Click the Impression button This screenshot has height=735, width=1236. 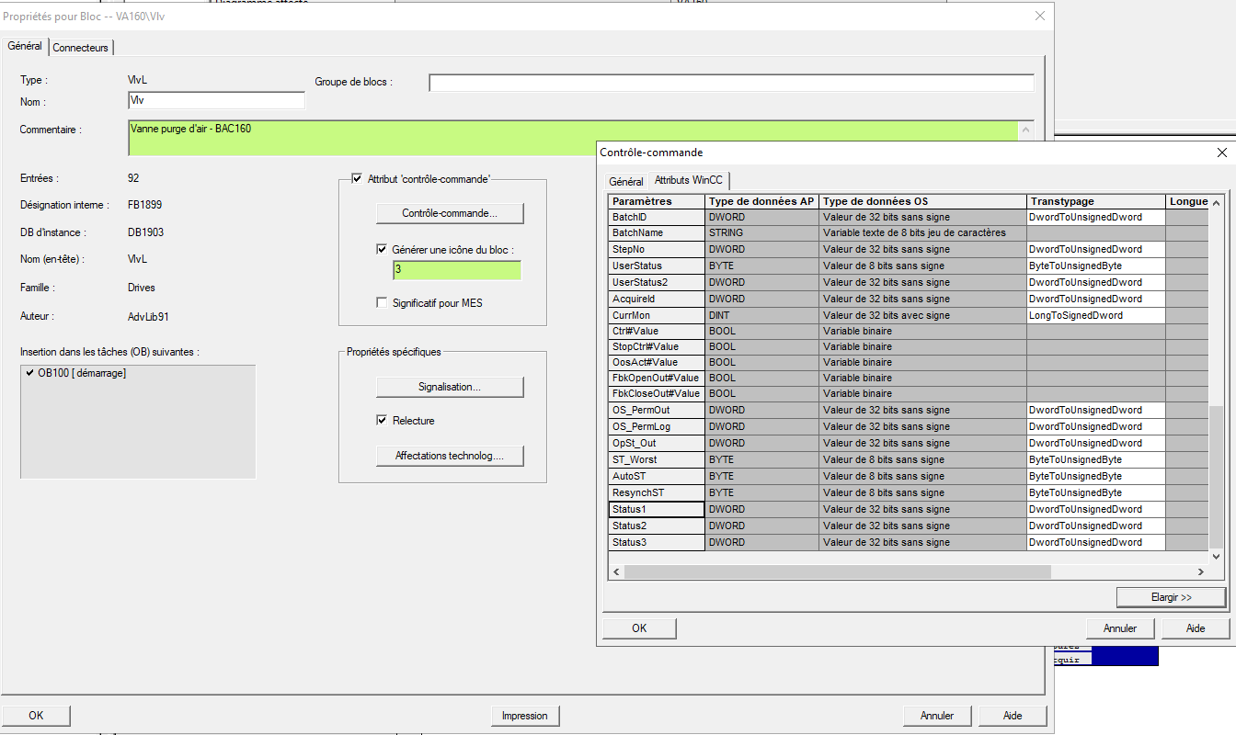click(524, 716)
